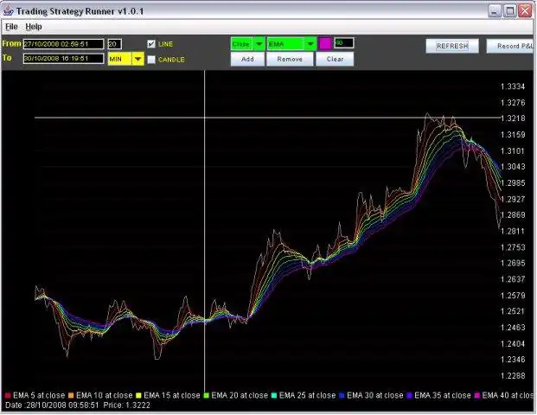The width and height of the screenshot is (537, 415).
Task: Close the Trading Strategy Runner window
Action: coord(525,11)
